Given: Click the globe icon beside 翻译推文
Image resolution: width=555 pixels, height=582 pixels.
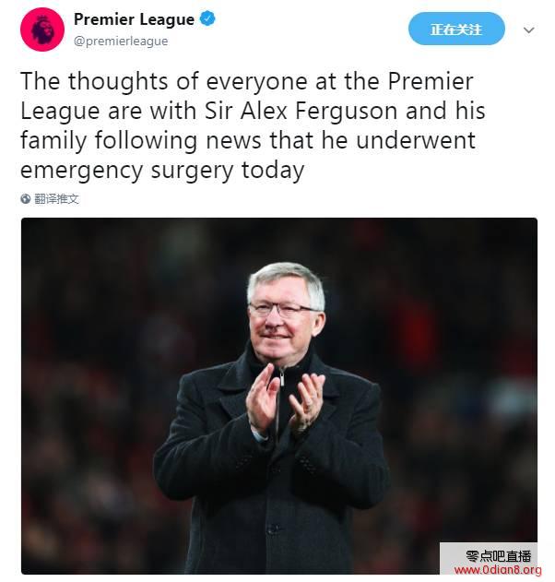Looking at the screenshot, I should click(25, 199).
